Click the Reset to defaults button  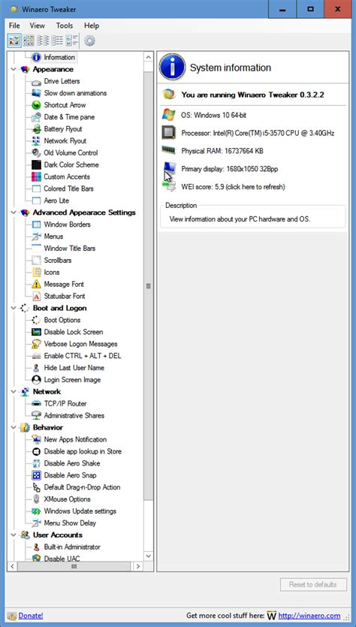pos(312,584)
